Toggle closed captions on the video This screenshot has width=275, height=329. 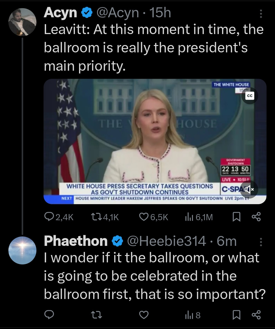tap(250, 96)
